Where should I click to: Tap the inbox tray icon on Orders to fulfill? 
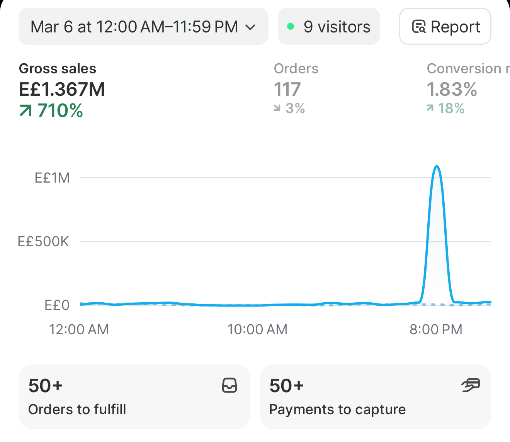click(x=229, y=385)
